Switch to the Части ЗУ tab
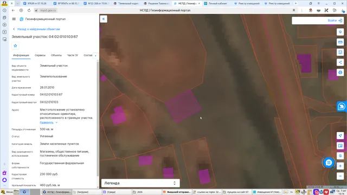The image size is (347, 195). (x=73, y=55)
